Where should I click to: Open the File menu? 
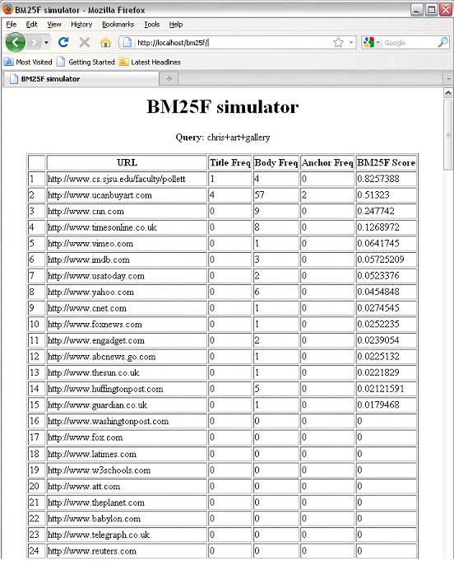[12, 25]
